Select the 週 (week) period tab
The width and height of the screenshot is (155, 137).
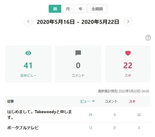55,9
